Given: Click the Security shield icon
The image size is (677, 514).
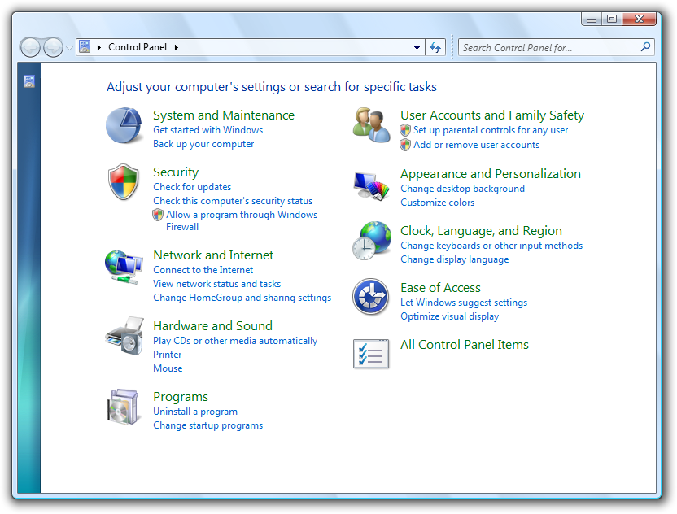Looking at the screenshot, I should pos(124,181).
